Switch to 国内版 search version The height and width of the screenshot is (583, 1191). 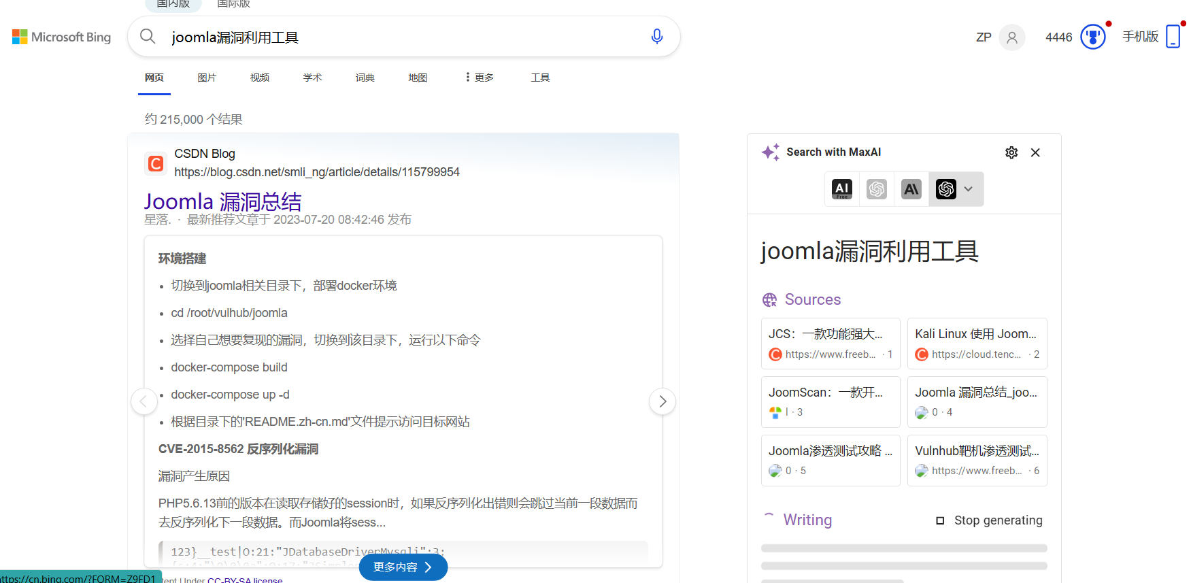click(173, 4)
